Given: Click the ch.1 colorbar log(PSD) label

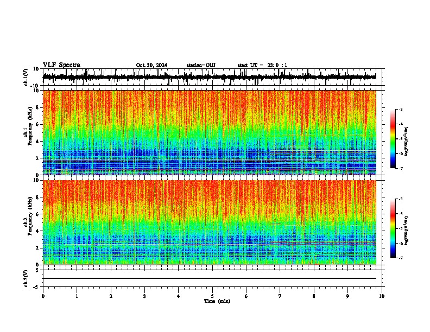Looking at the screenshot, I should pyautogui.click(x=407, y=142).
